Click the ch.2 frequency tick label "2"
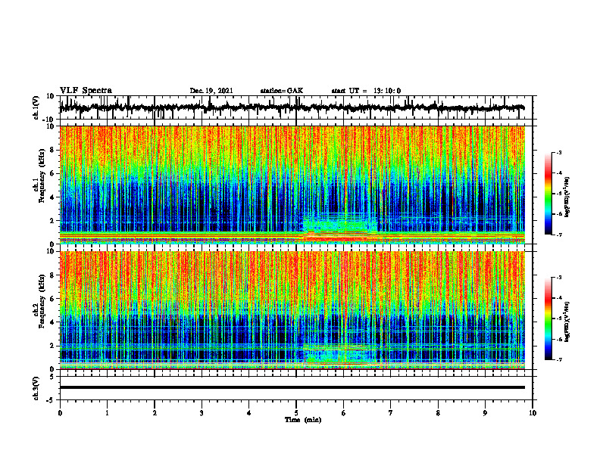 click(x=52, y=346)
